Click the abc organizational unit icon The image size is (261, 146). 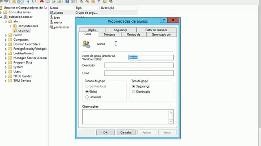pyautogui.click(x=10, y=21)
